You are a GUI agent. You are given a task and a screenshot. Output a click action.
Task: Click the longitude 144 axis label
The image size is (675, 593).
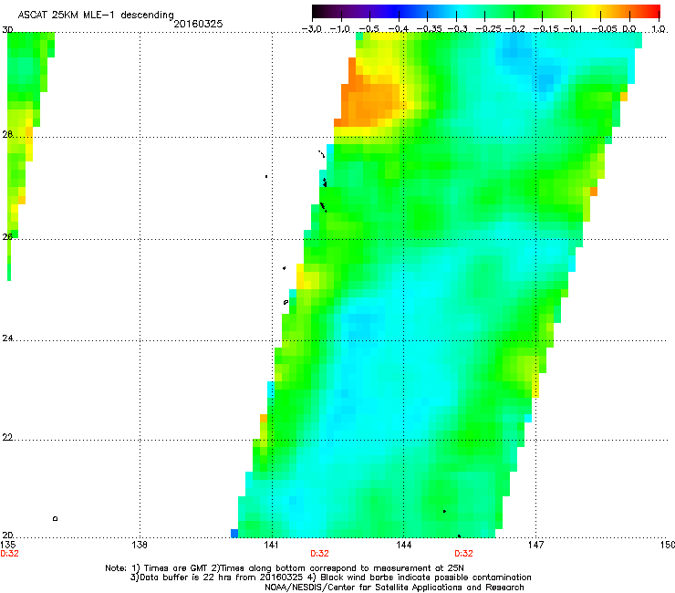[x=404, y=545]
